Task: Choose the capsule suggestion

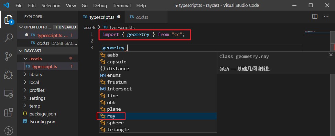Action: point(158,62)
